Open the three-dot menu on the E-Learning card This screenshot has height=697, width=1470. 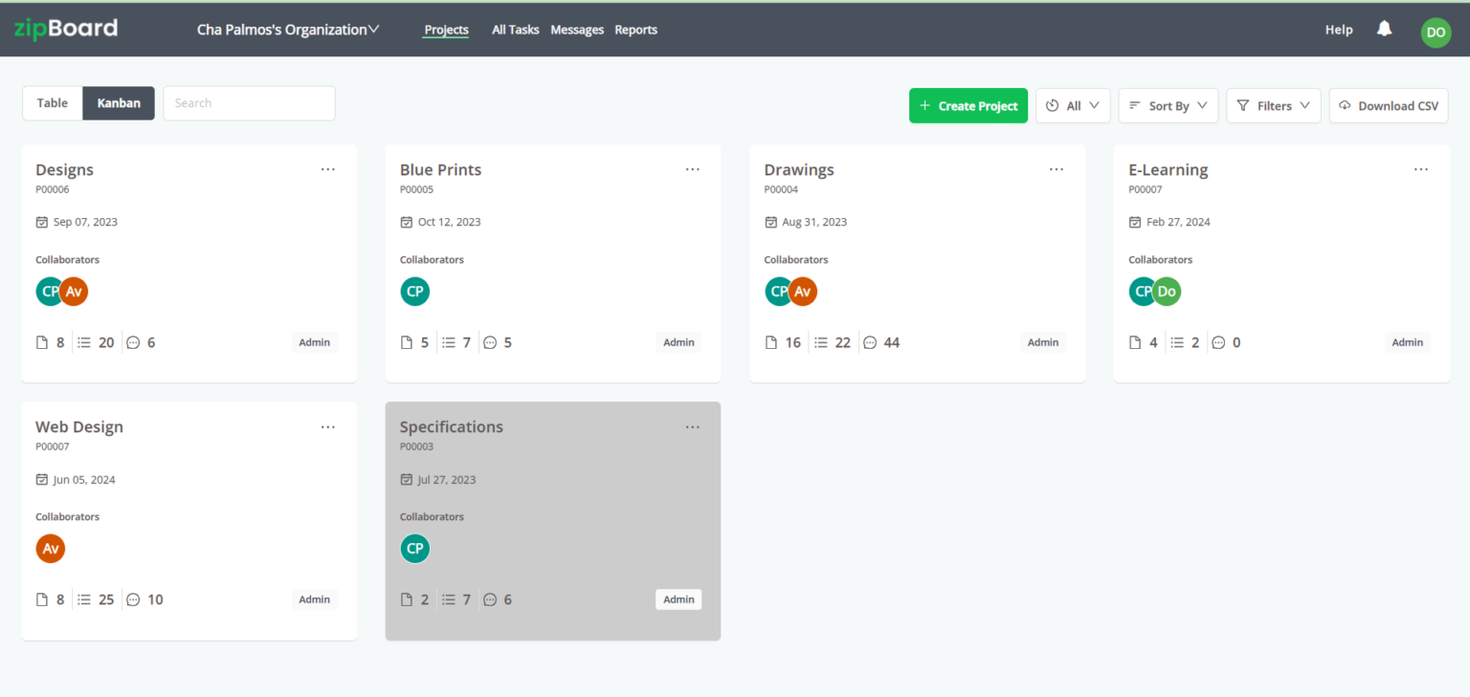tap(1420, 169)
